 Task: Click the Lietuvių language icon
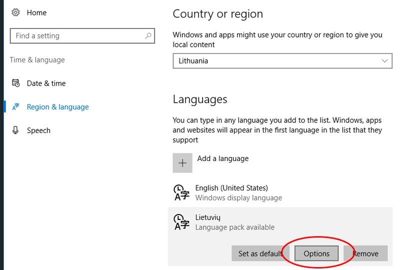(181, 222)
